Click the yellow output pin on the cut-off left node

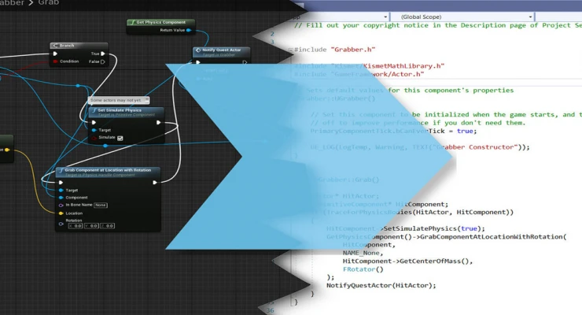(6, 150)
